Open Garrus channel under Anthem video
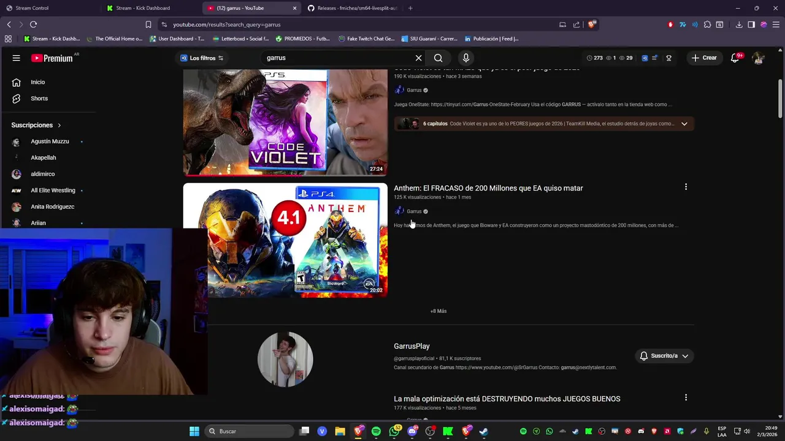Screen dimensions: 785x441 coord(414,211)
